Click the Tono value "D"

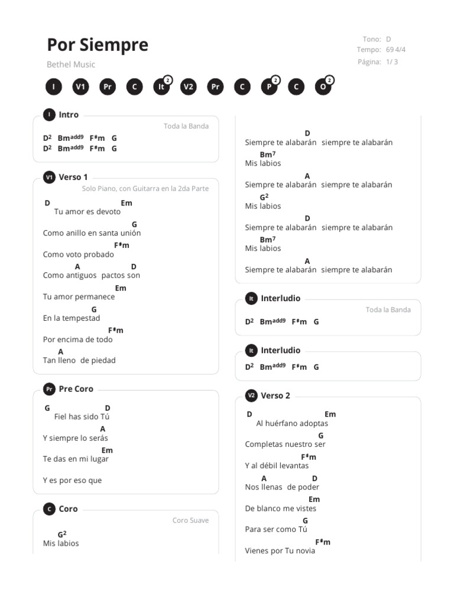[x=388, y=39]
